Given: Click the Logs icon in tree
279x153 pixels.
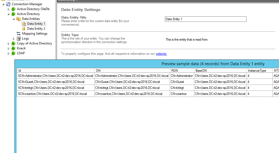Looking at the screenshot, I should click(x=19, y=38).
